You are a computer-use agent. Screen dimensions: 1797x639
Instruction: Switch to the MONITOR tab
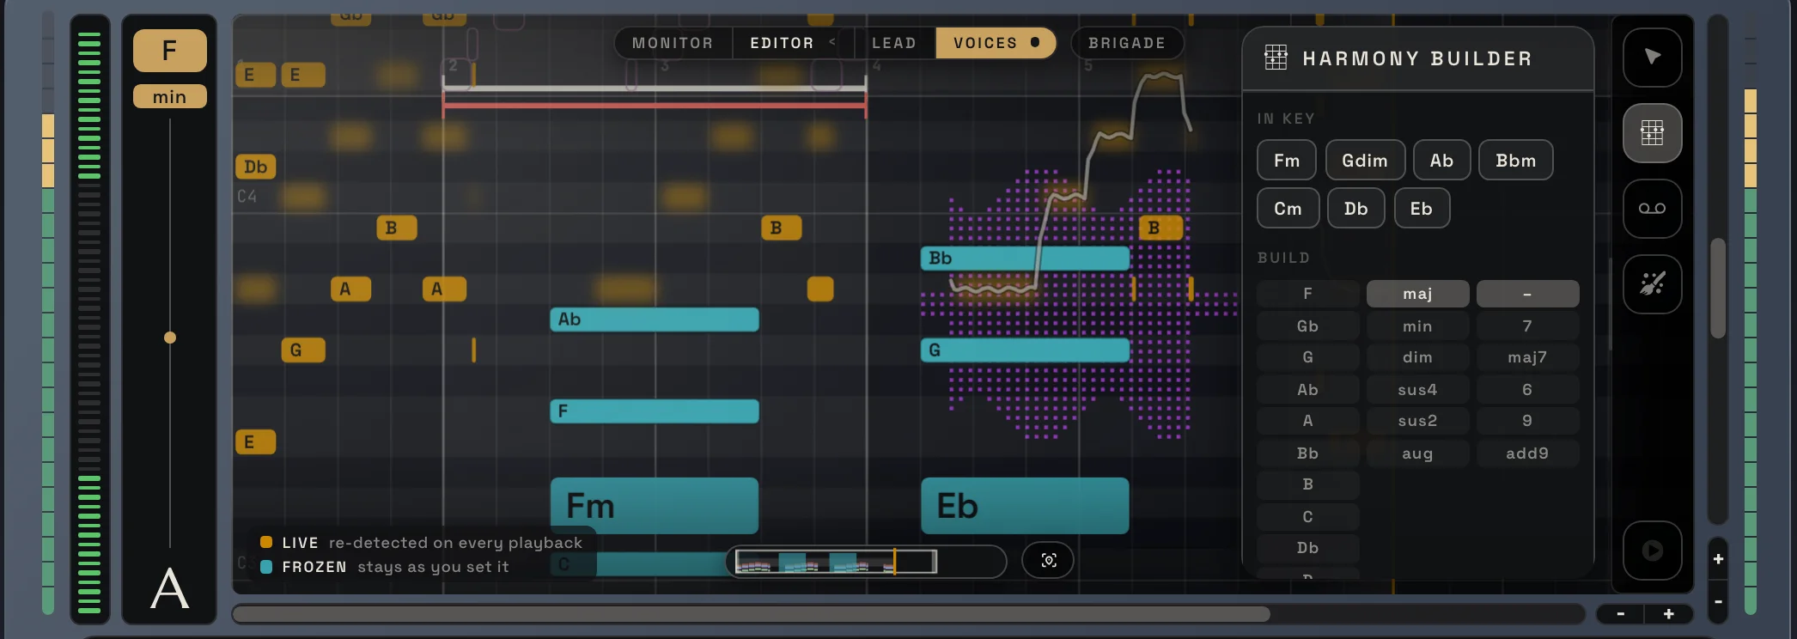click(x=673, y=43)
